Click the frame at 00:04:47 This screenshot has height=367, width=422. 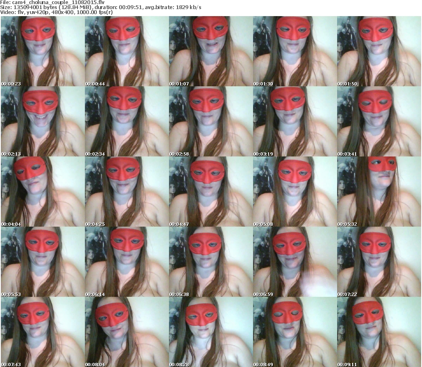211,192
